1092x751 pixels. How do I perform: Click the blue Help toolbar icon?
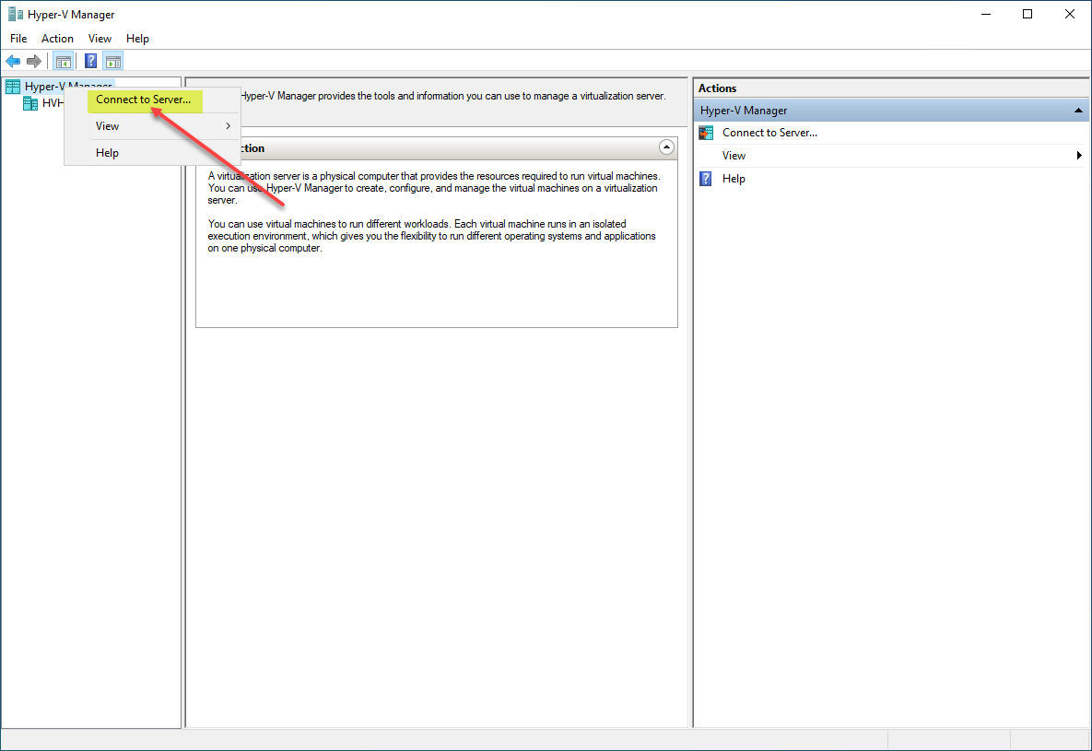click(x=90, y=62)
